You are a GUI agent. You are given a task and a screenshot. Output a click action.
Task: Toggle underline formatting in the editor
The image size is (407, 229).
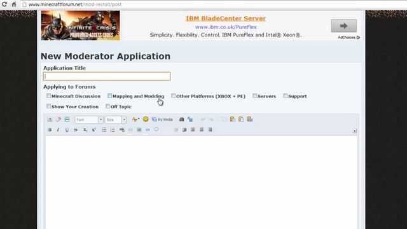coord(67,130)
